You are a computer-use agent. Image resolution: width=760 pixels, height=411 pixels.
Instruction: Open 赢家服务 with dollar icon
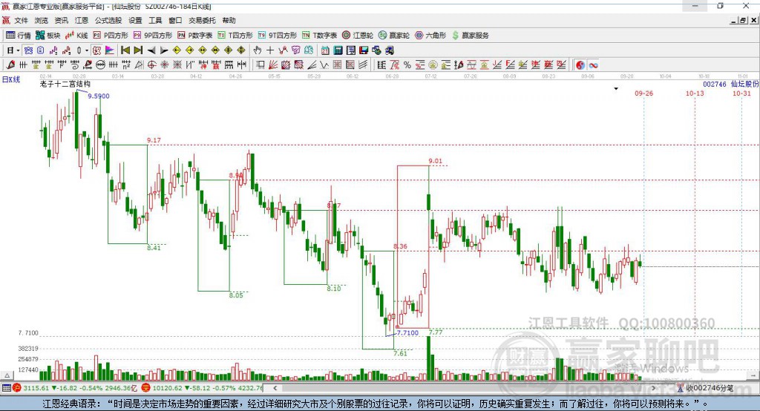coord(470,36)
